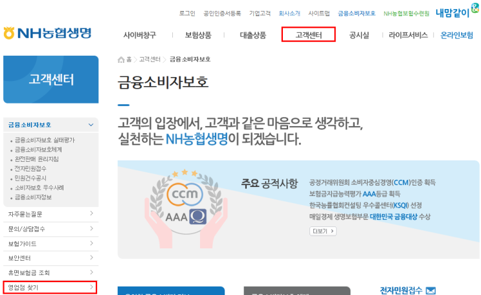Expand the 보안센터 sidebar chevron
The image size is (481, 295).
coord(91,257)
